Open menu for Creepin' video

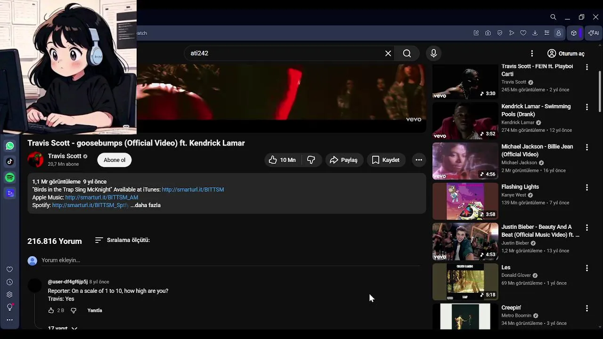(x=587, y=308)
